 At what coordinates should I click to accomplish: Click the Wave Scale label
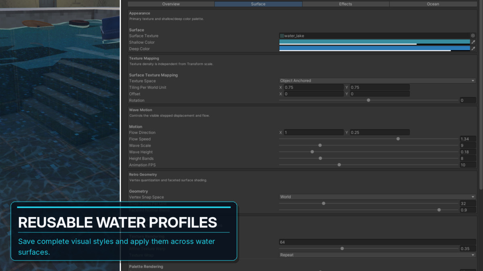[x=140, y=145]
